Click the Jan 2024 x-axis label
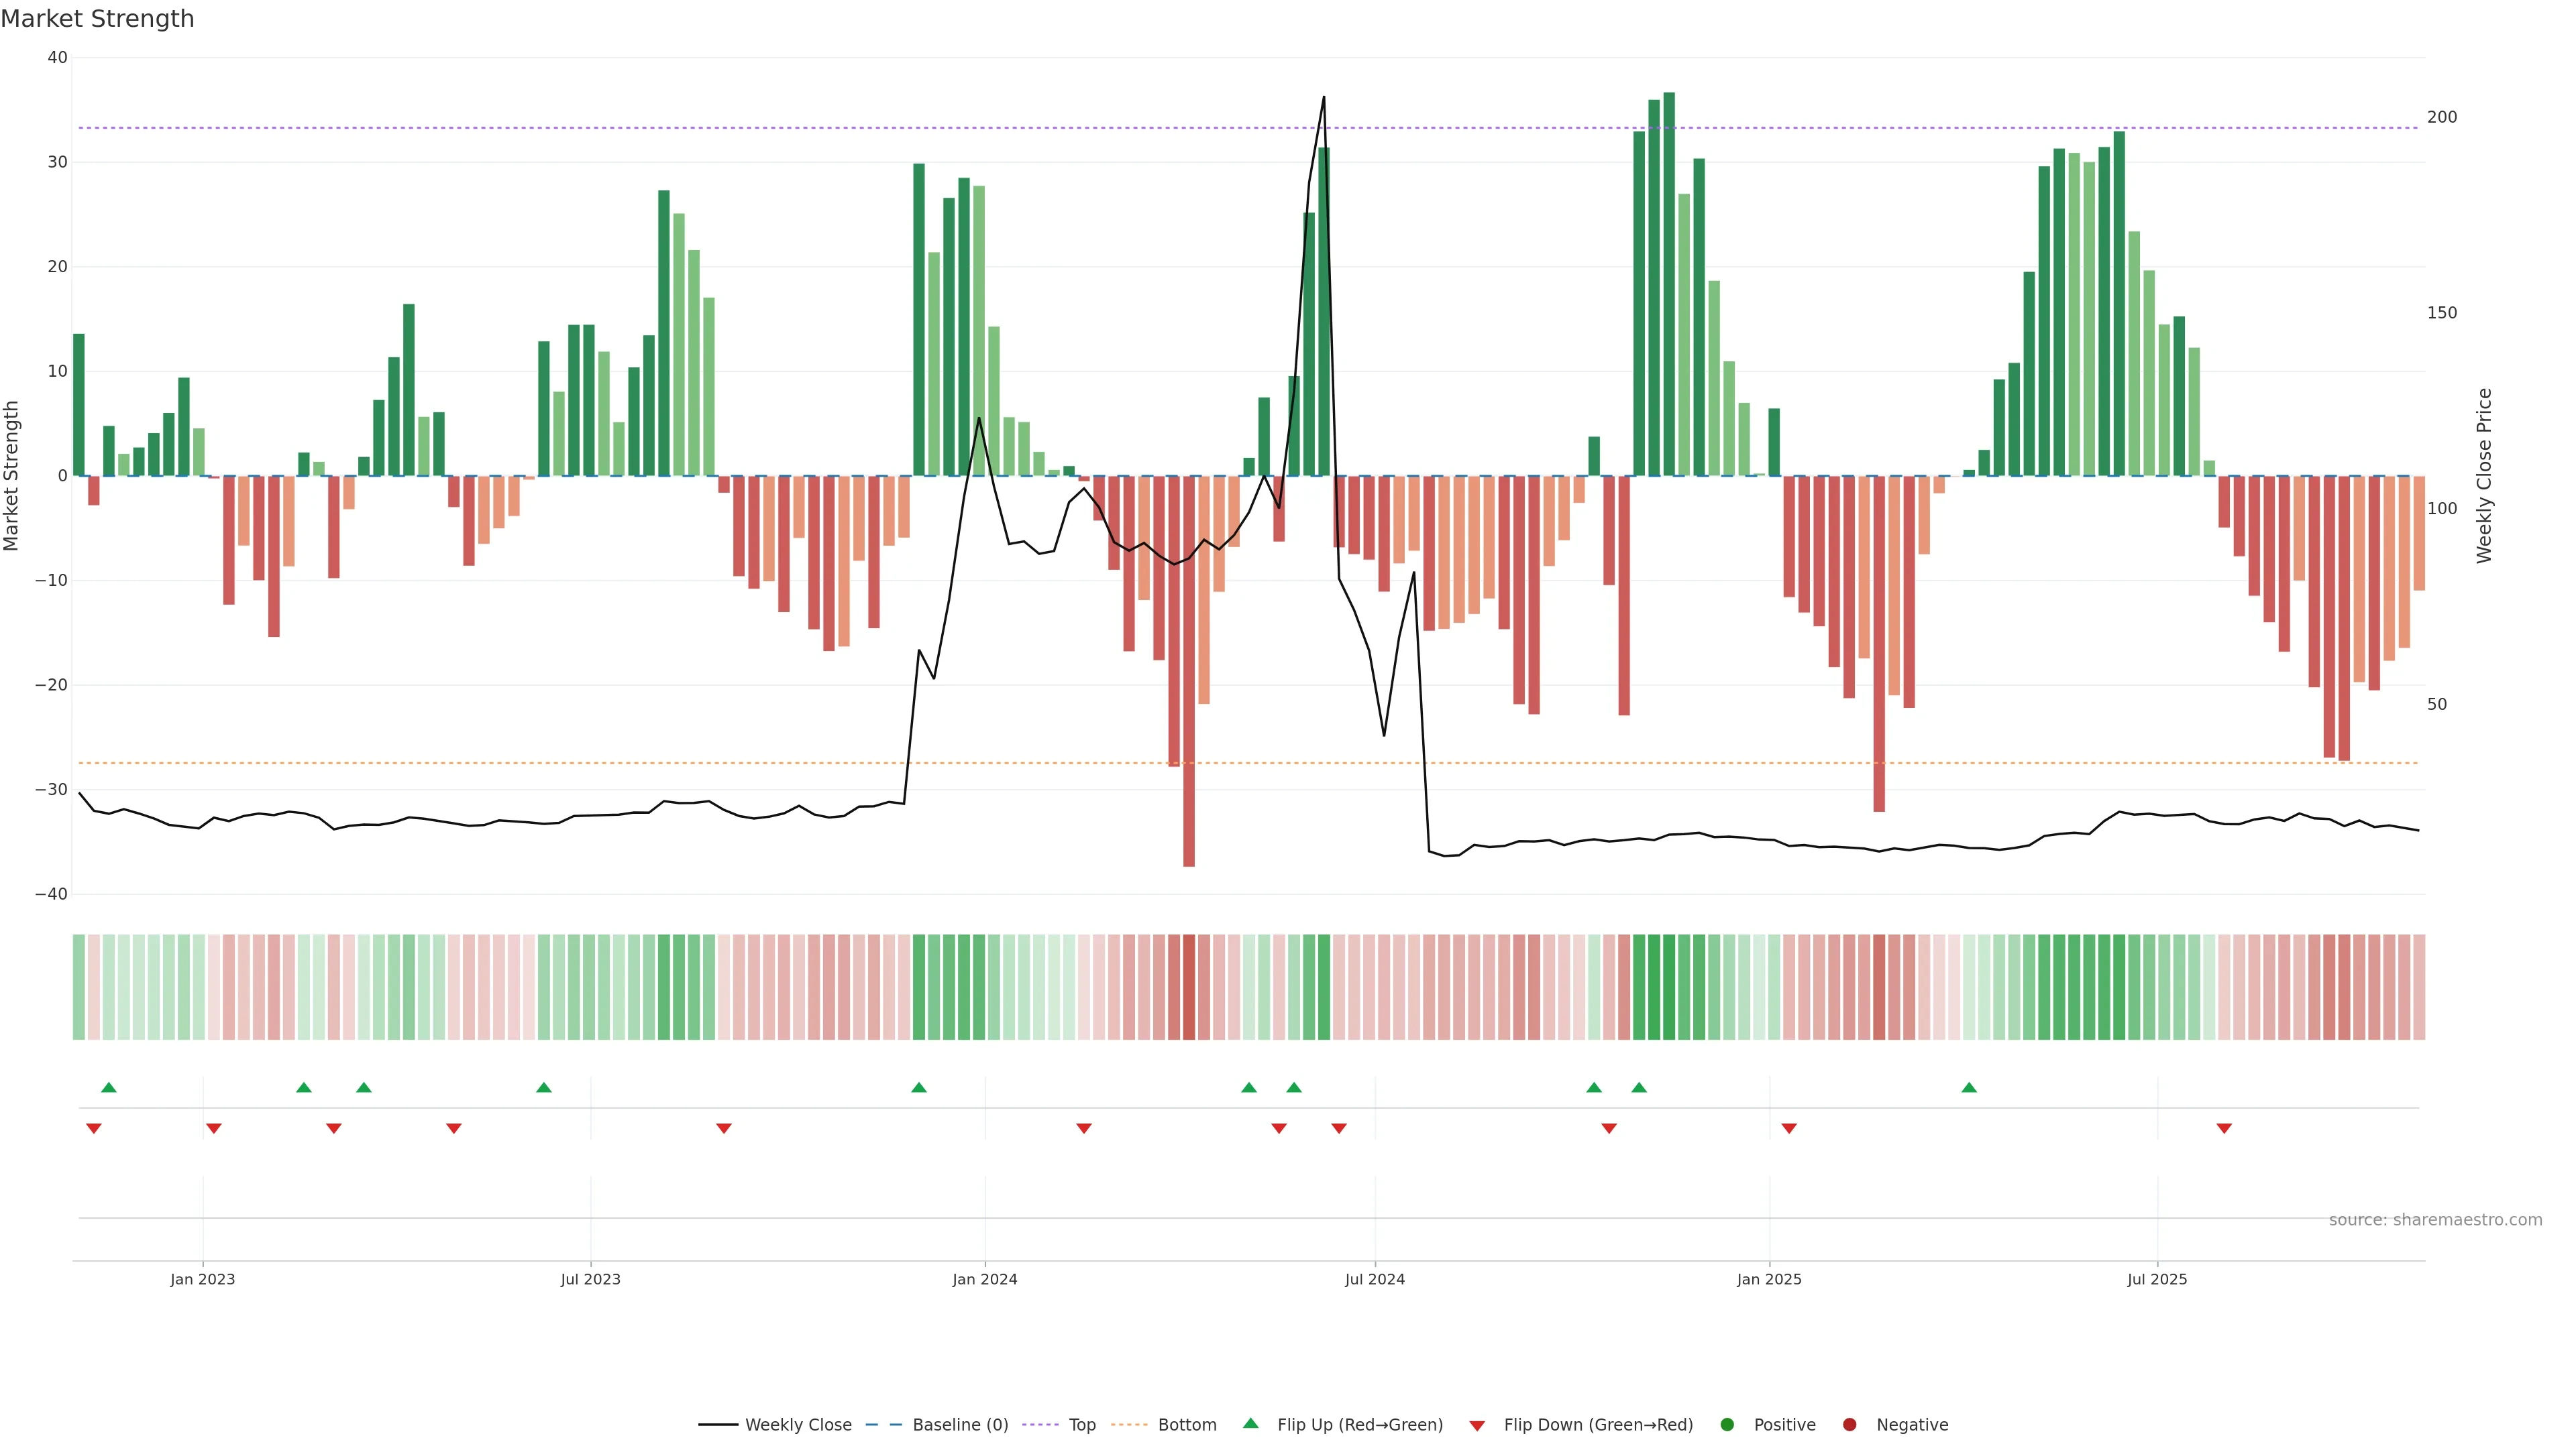This screenshot has width=2576, height=1448. (x=984, y=1279)
